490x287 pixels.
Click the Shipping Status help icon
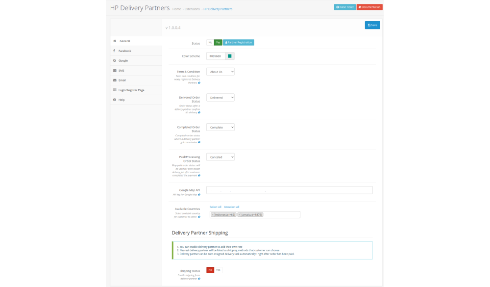(199, 279)
